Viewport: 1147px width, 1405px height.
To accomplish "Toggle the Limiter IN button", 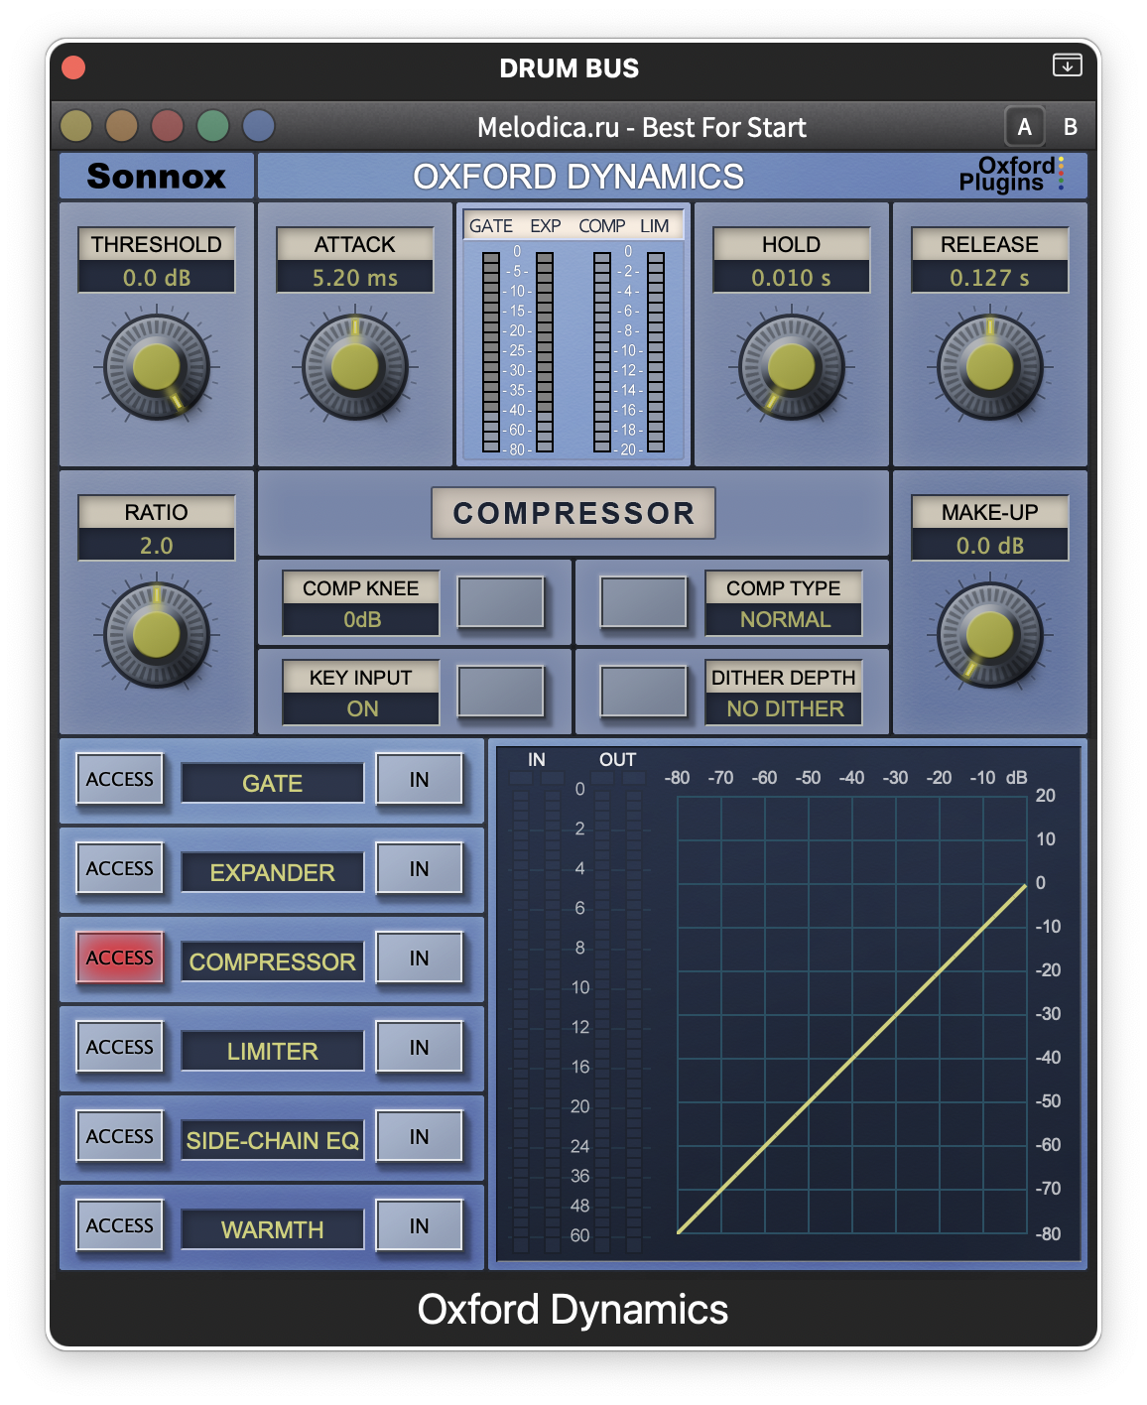I will [x=420, y=1048].
